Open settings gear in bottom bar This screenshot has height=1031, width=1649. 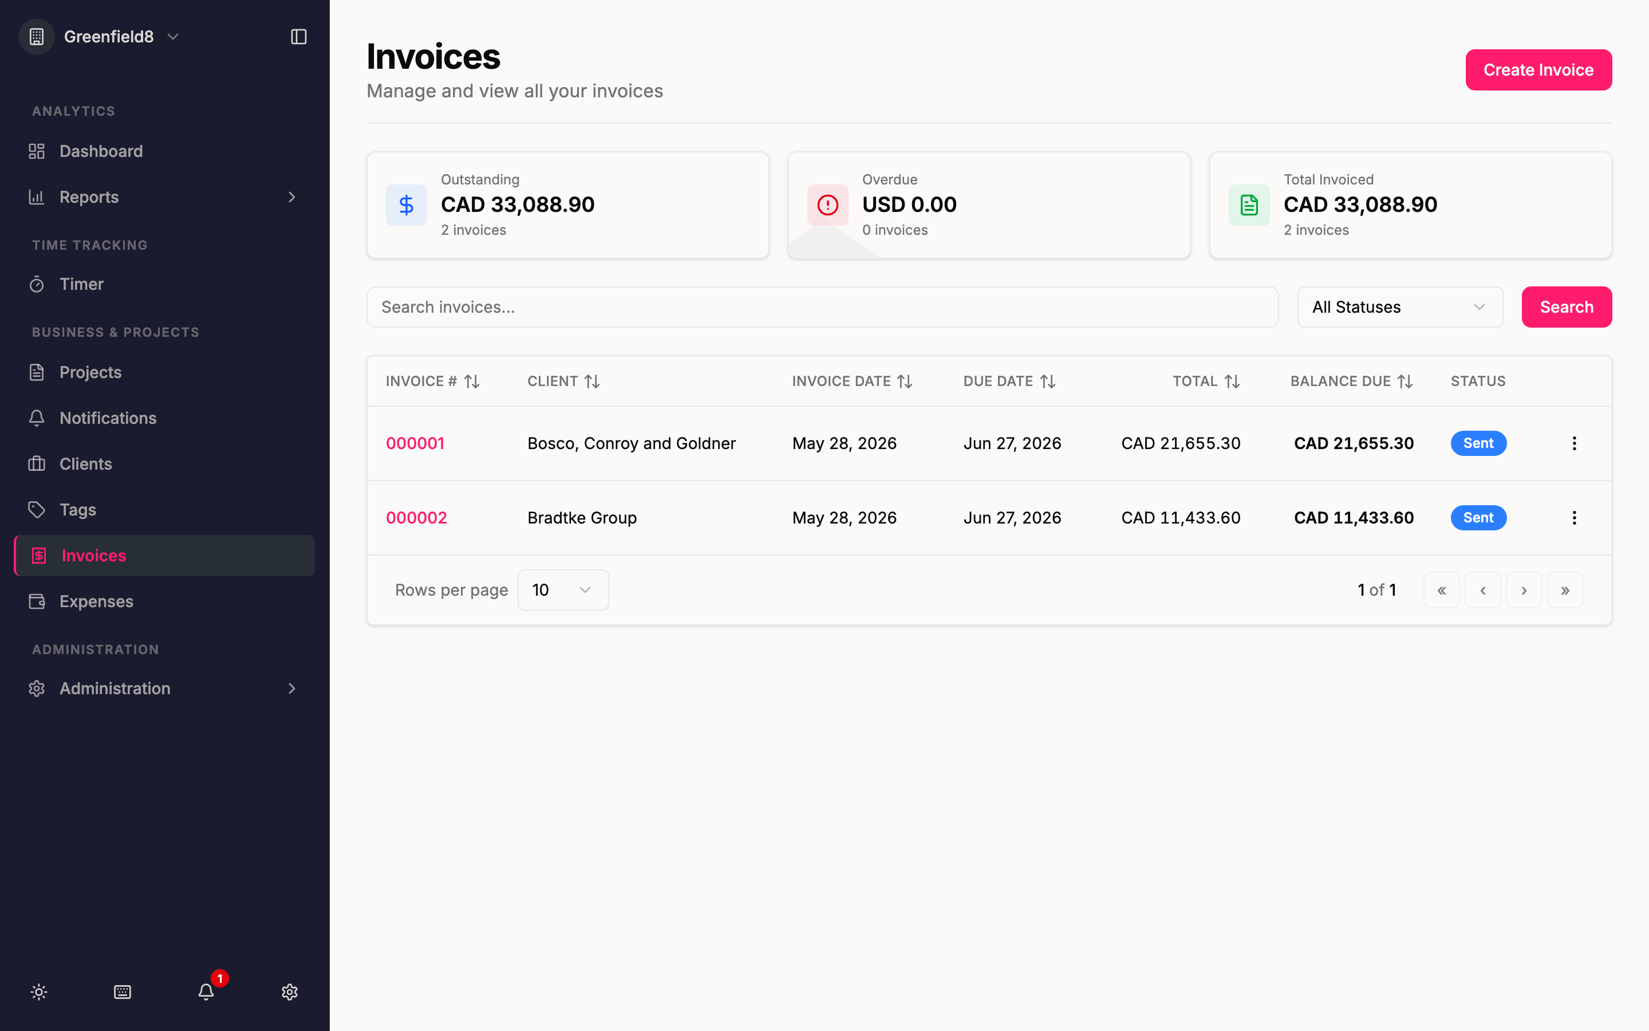click(x=290, y=992)
